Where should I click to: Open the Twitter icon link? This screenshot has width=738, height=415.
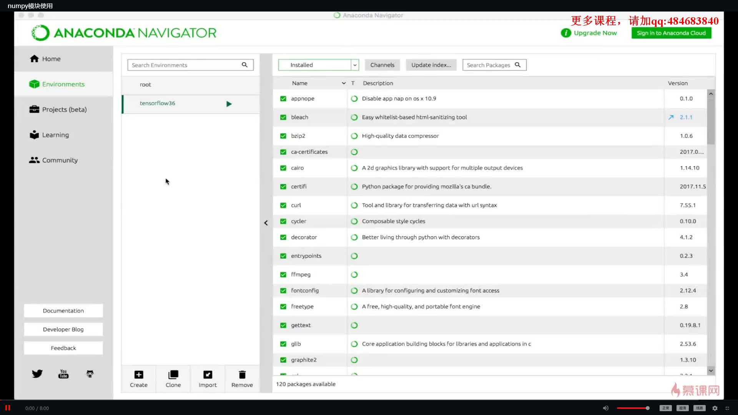tap(37, 374)
